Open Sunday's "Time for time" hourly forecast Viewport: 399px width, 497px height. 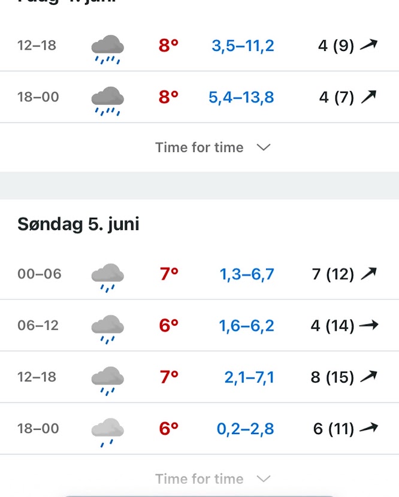[x=199, y=478]
